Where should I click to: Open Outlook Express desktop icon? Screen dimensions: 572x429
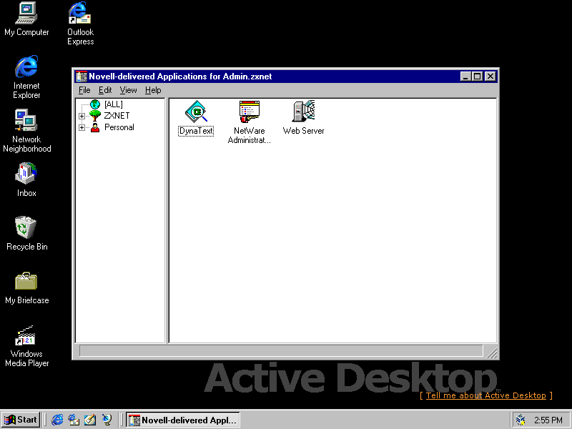(80, 13)
